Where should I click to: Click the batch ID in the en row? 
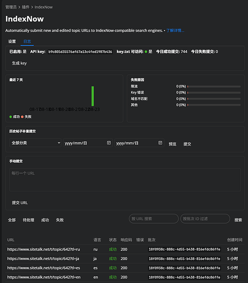[185, 277]
